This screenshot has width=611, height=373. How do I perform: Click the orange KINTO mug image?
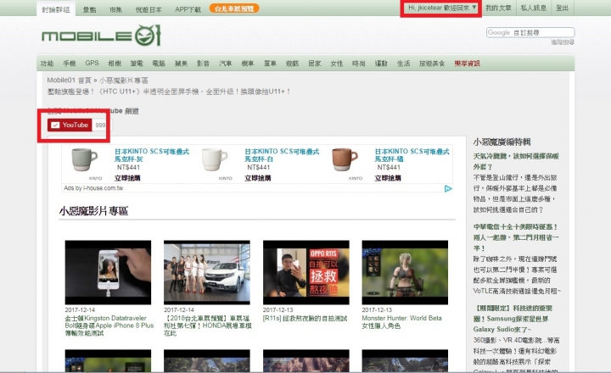point(345,159)
